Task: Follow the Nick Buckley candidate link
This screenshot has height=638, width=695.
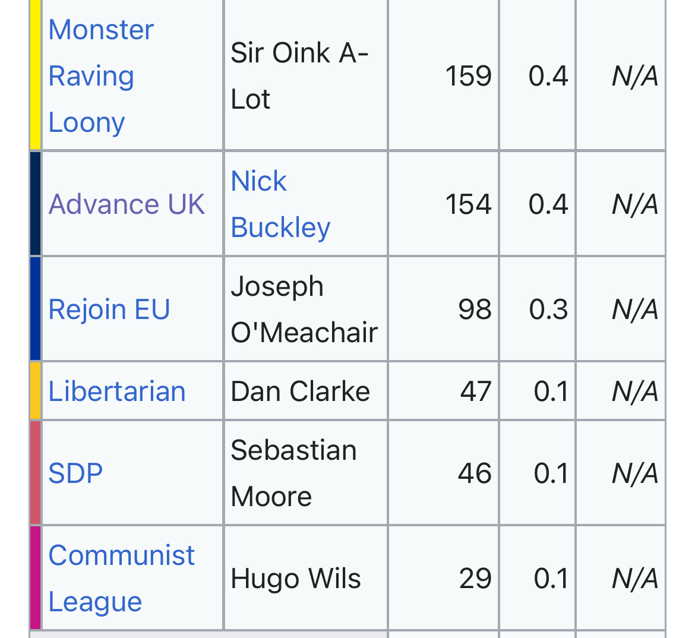Action: (x=280, y=204)
